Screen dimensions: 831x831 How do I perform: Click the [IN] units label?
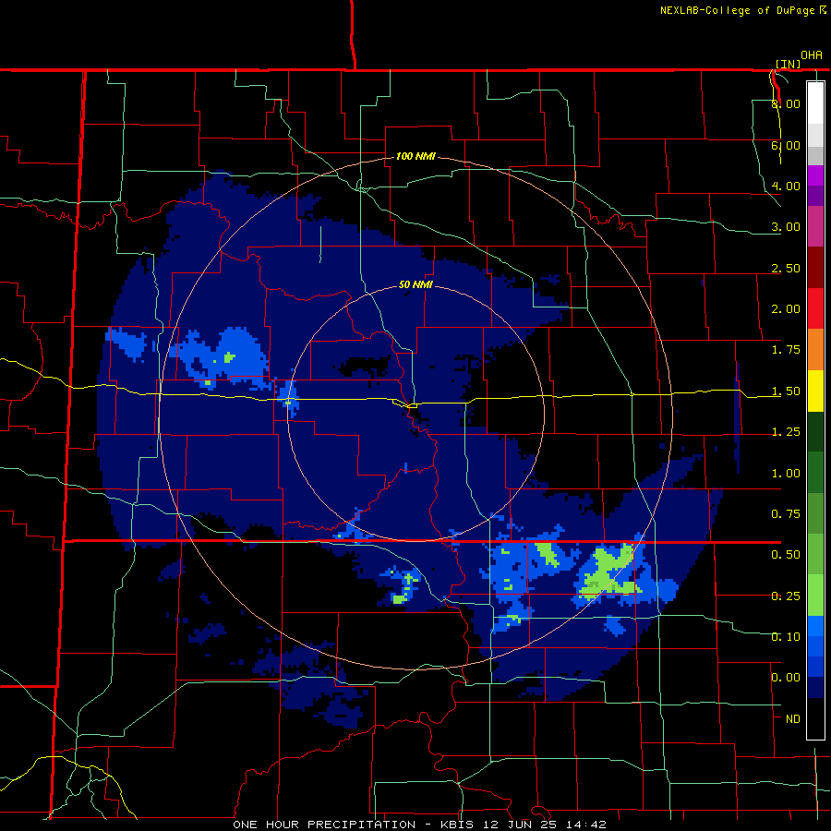(x=788, y=64)
